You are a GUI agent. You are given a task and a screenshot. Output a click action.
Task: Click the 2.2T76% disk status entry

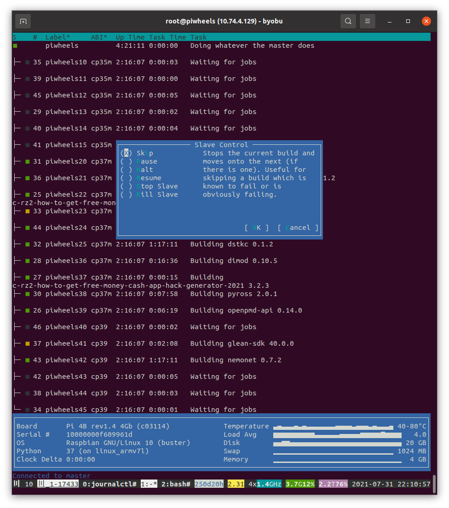[x=333, y=484]
